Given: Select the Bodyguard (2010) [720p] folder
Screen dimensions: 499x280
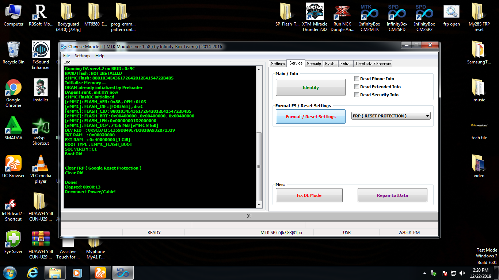Looking at the screenshot, I should pyautogui.click(x=68, y=17).
